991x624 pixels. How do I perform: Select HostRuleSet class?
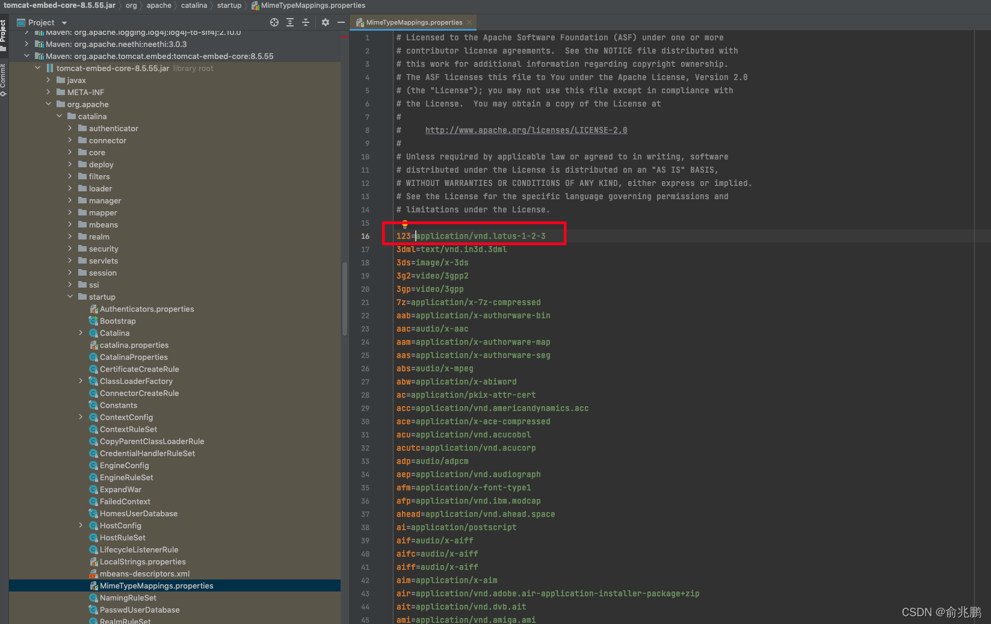pos(122,537)
